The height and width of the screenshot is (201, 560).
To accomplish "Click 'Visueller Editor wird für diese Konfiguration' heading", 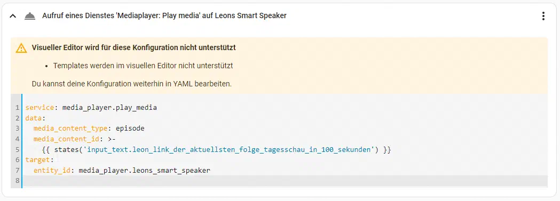I will click(x=133, y=47).
